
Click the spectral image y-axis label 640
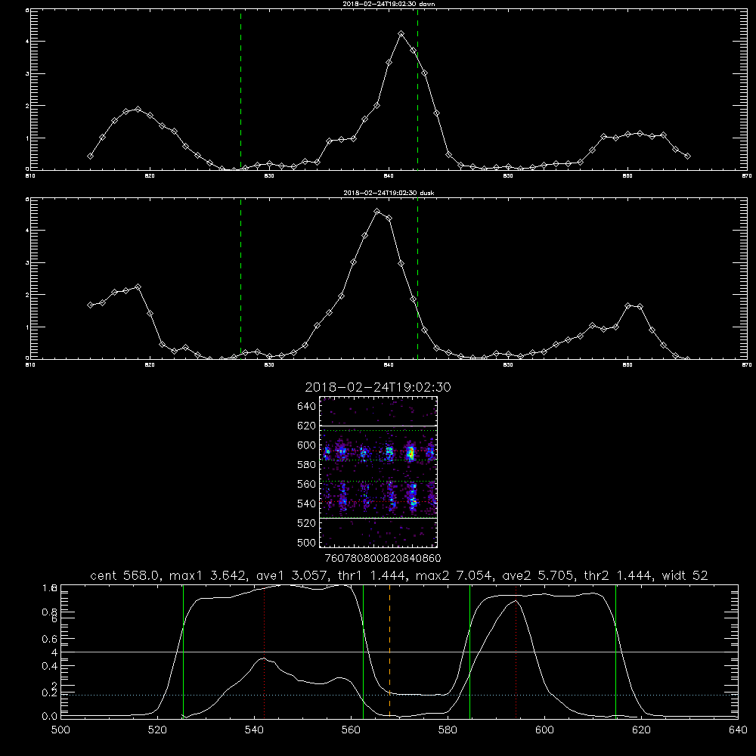tap(307, 407)
